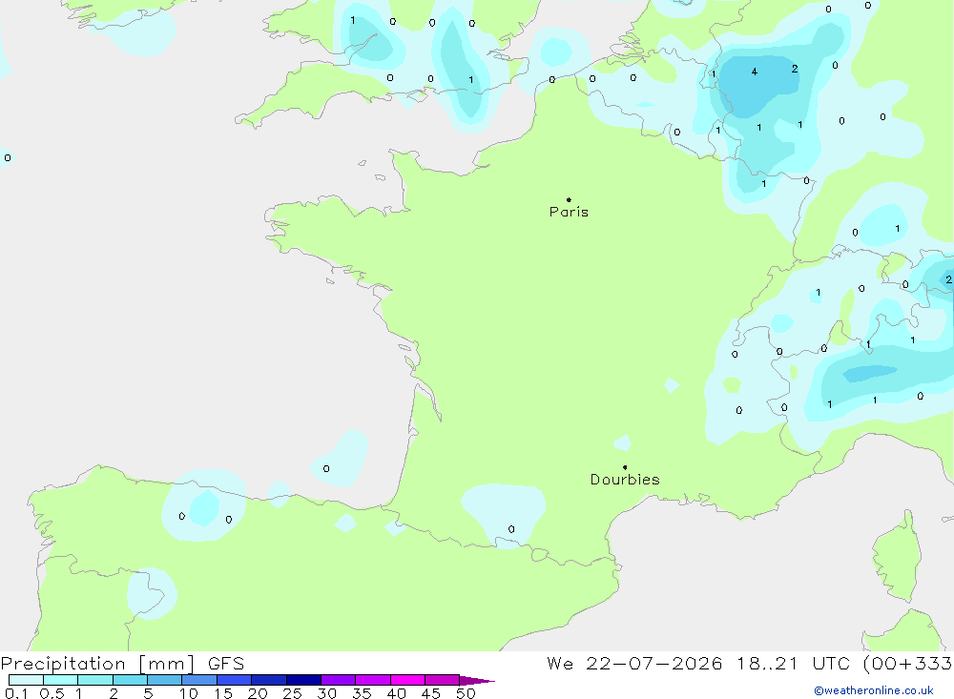Click the Paris location dot marker

(569, 199)
